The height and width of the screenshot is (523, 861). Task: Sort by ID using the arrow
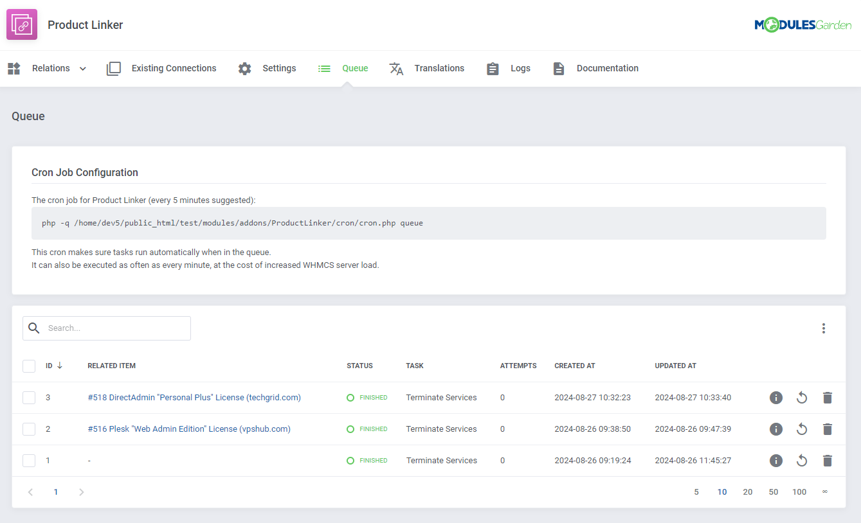(x=60, y=366)
